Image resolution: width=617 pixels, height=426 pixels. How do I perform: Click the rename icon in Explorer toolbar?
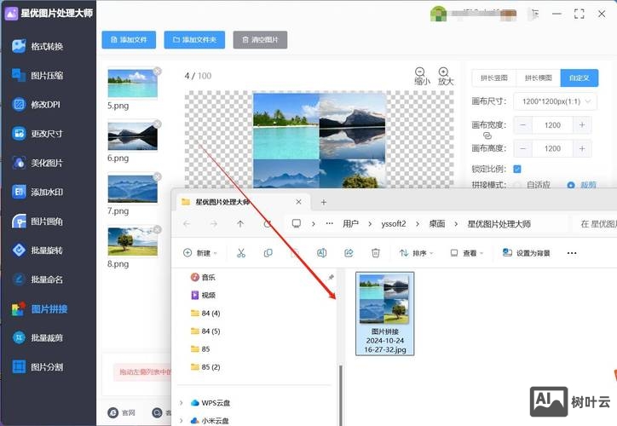[x=321, y=253]
